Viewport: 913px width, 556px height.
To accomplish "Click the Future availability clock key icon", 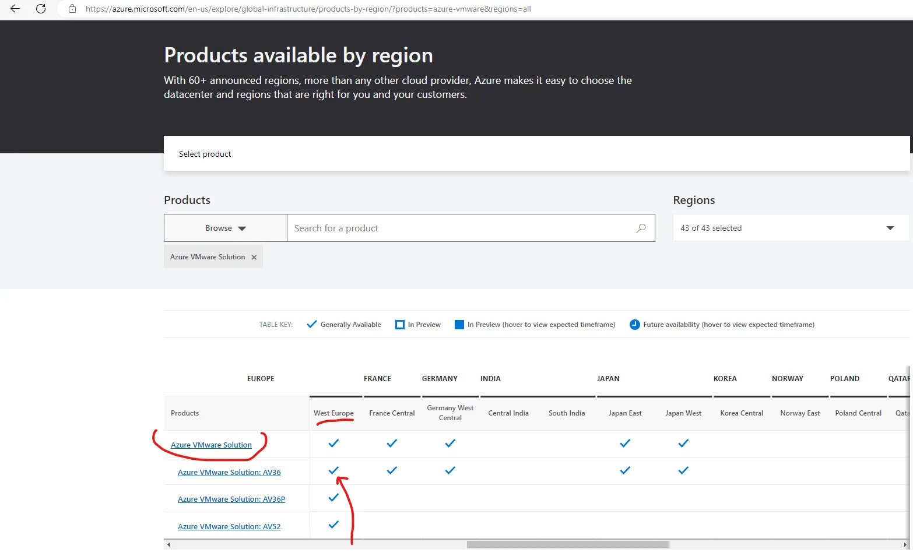I will pyautogui.click(x=635, y=325).
